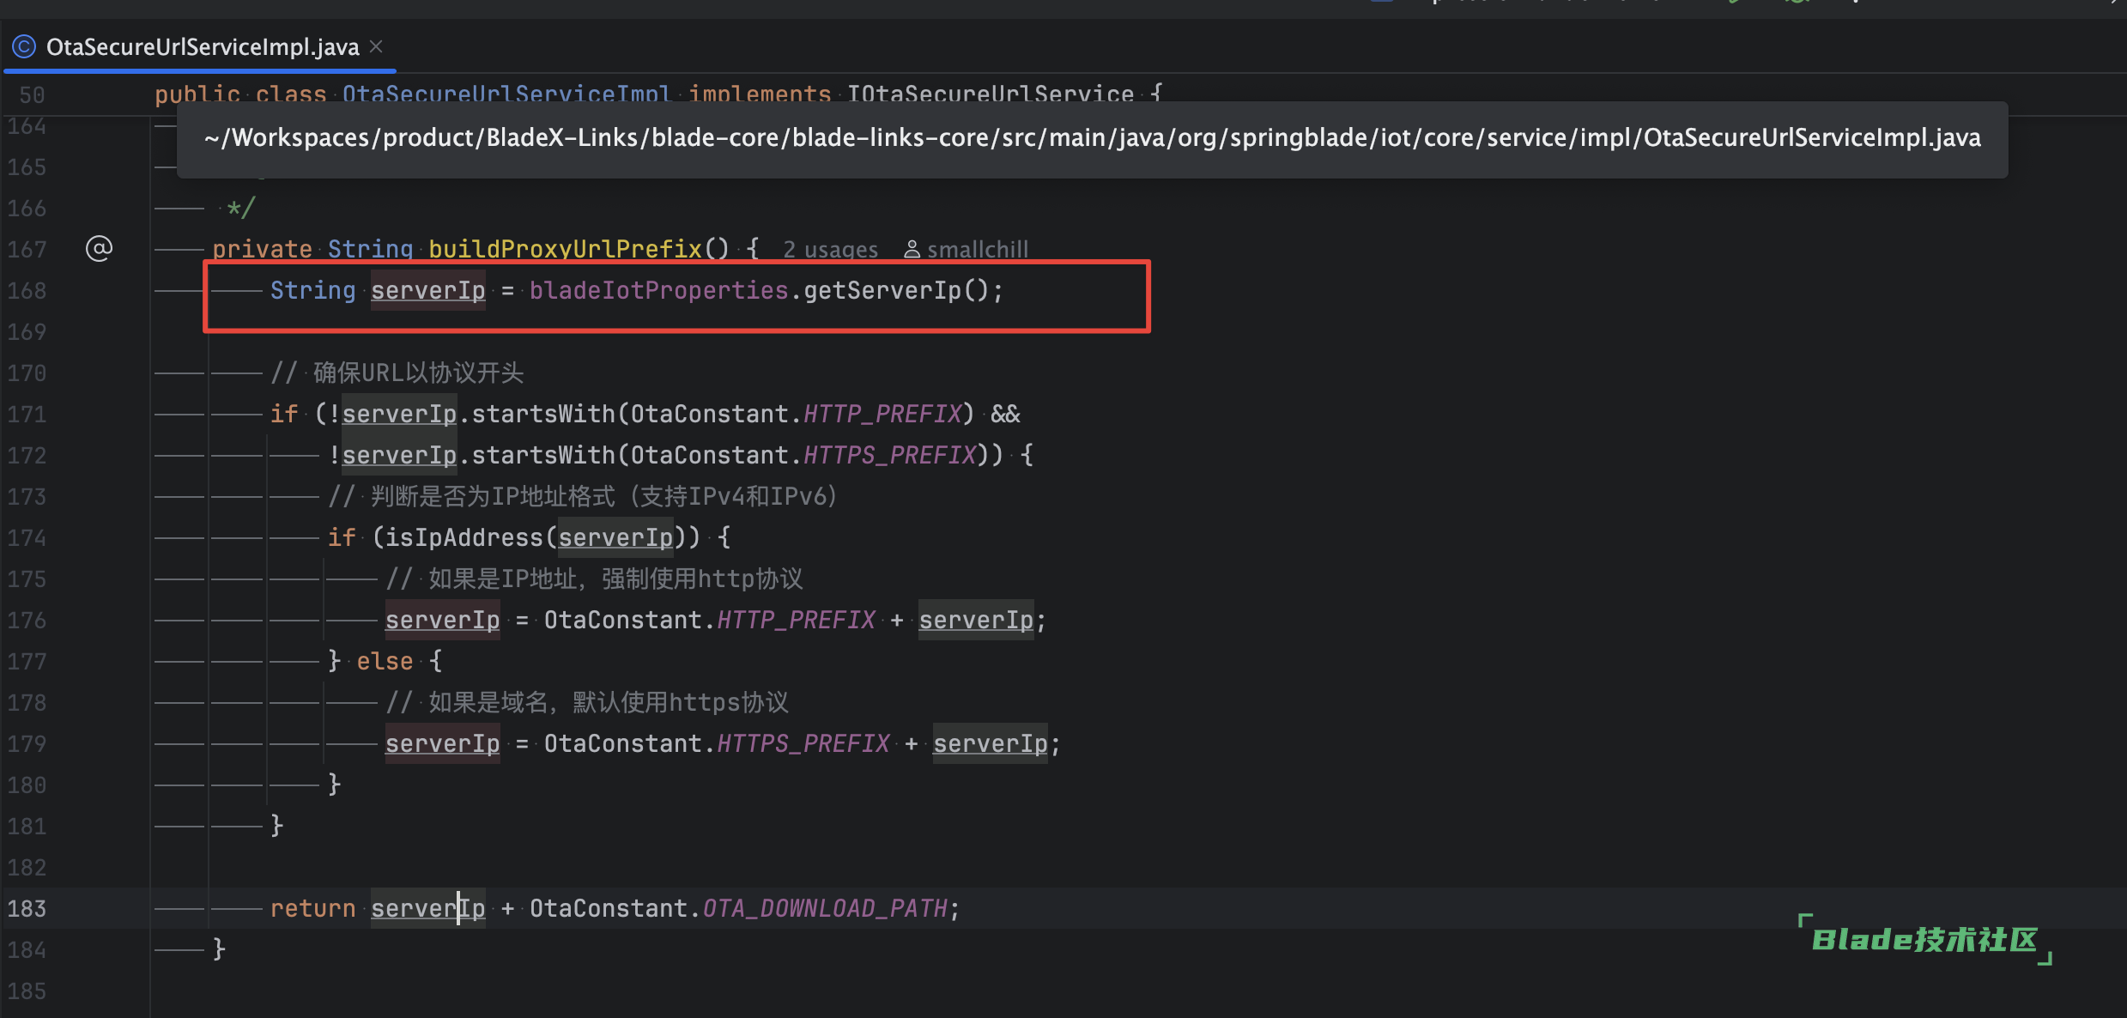Click the class icon on the file tab
The image size is (2127, 1018).
point(24,46)
